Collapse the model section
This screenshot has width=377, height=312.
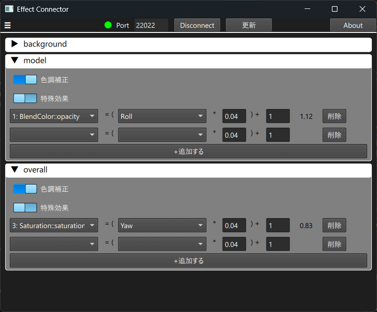pyautogui.click(x=15, y=61)
